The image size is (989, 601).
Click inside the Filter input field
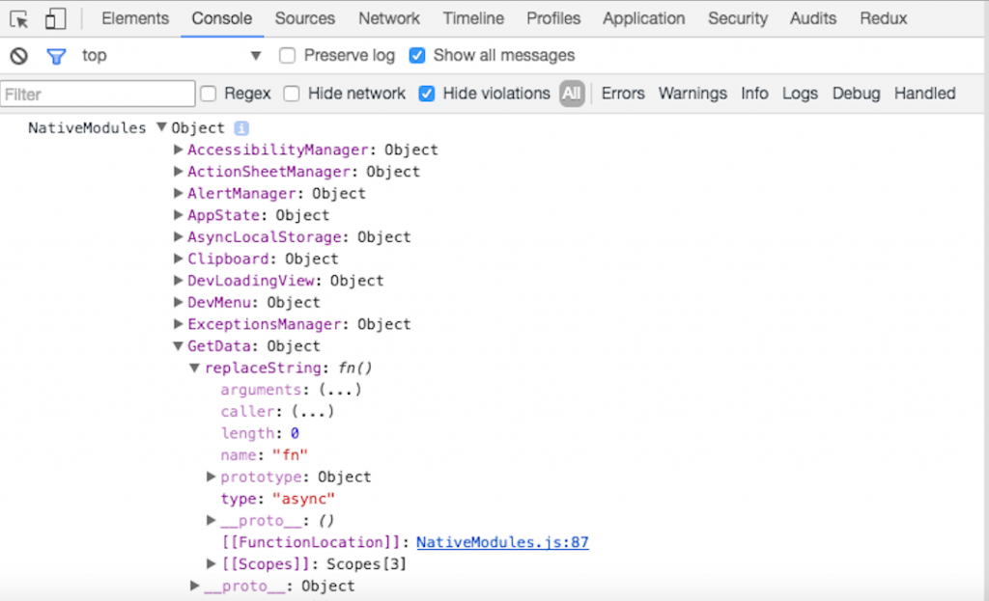pos(97,94)
